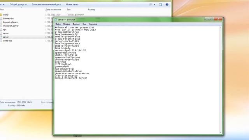Open the Общий доступ dropdown in Explorer
Screen dimensions: 249x140
(18, 4)
